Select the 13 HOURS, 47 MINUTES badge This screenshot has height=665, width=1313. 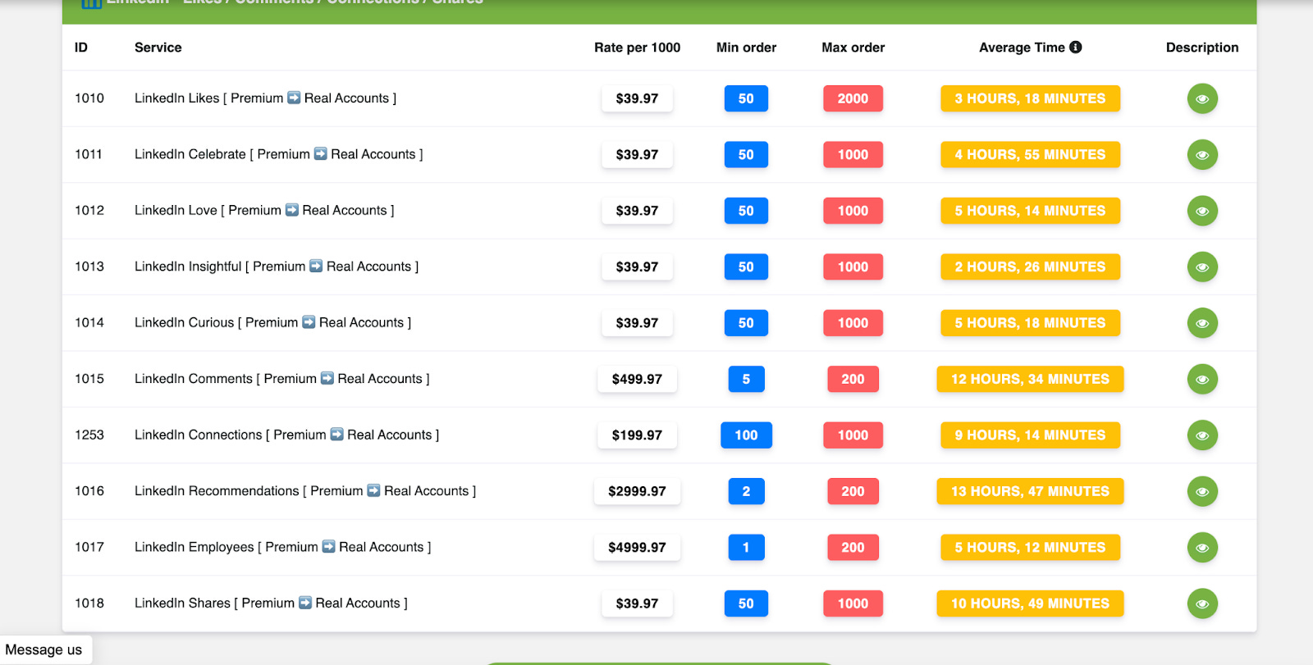[x=1030, y=491]
